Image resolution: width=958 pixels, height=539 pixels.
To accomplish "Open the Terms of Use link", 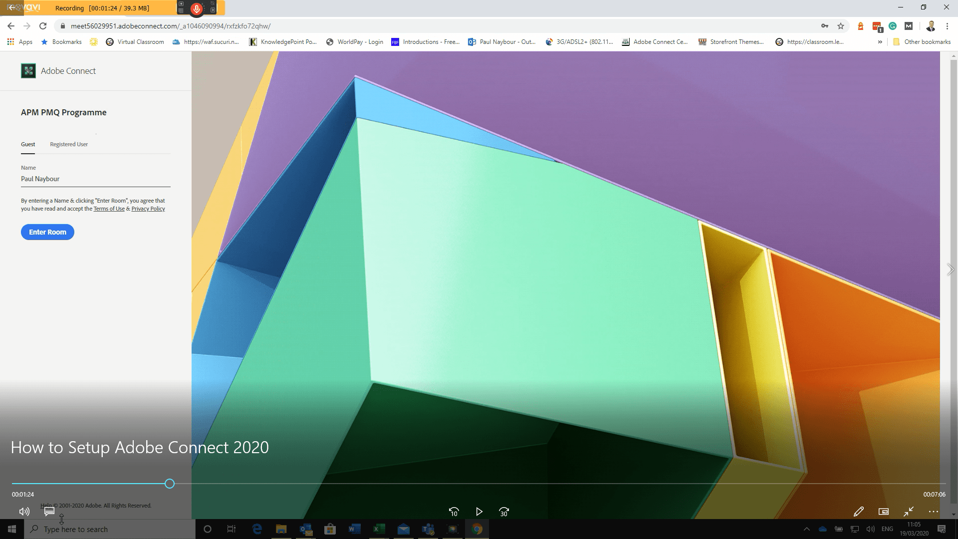I will coord(109,209).
